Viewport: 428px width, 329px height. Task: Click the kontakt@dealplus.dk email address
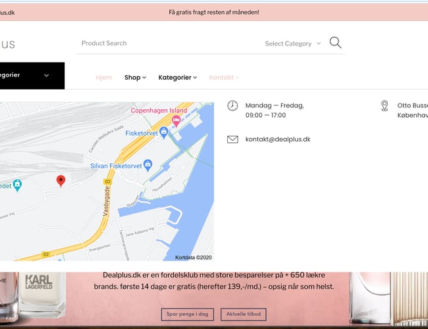[278, 139]
